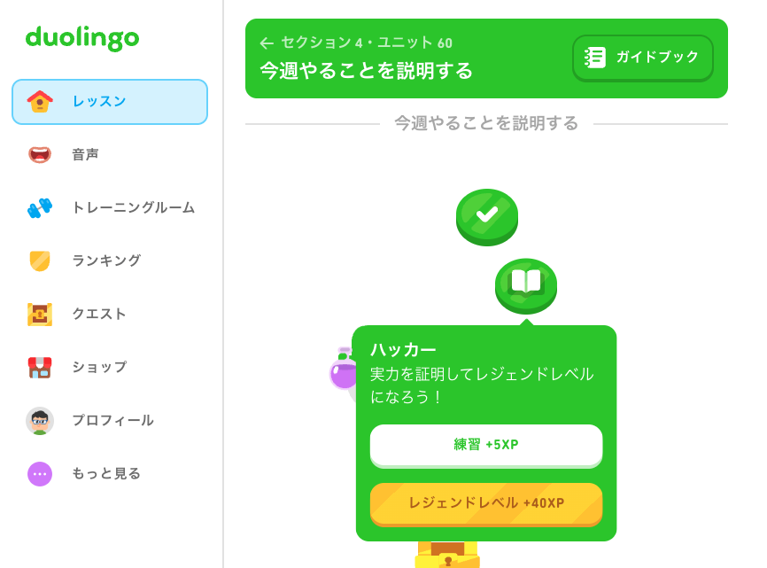Click the open book lesson node
This screenshot has height=568, width=767.
pos(526,285)
